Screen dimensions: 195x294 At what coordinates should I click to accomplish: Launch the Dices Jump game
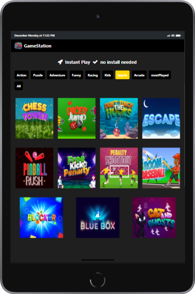[77, 118]
